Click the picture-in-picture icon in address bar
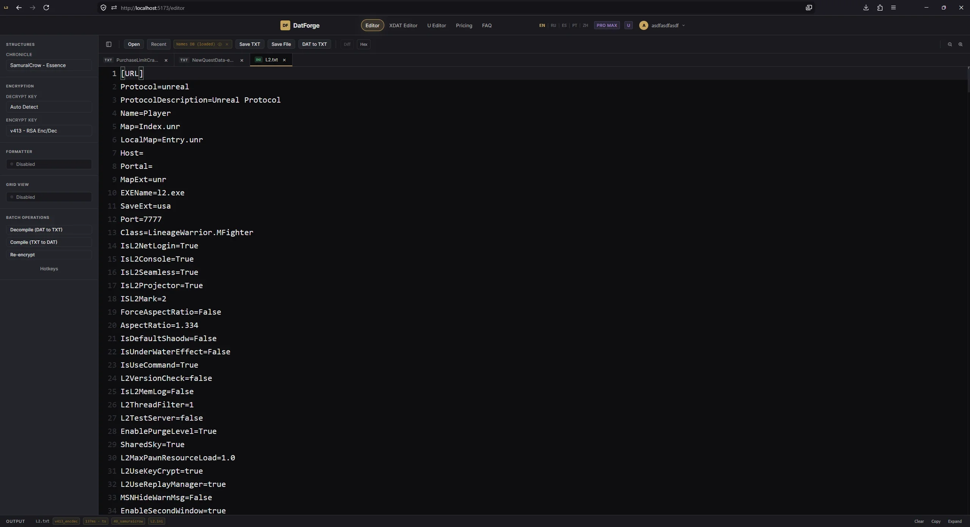The width and height of the screenshot is (970, 527). click(x=809, y=8)
